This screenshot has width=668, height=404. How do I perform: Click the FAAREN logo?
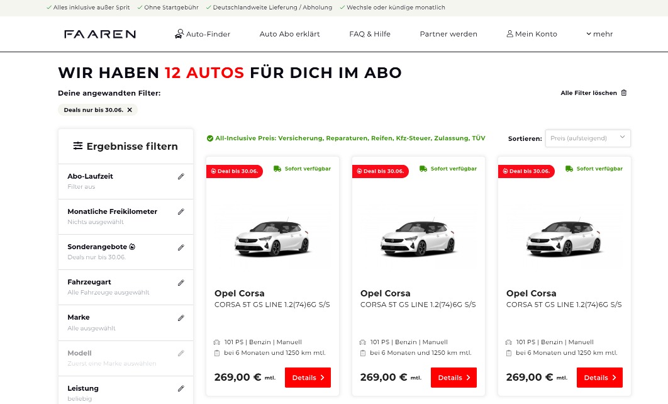pyautogui.click(x=99, y=34)
